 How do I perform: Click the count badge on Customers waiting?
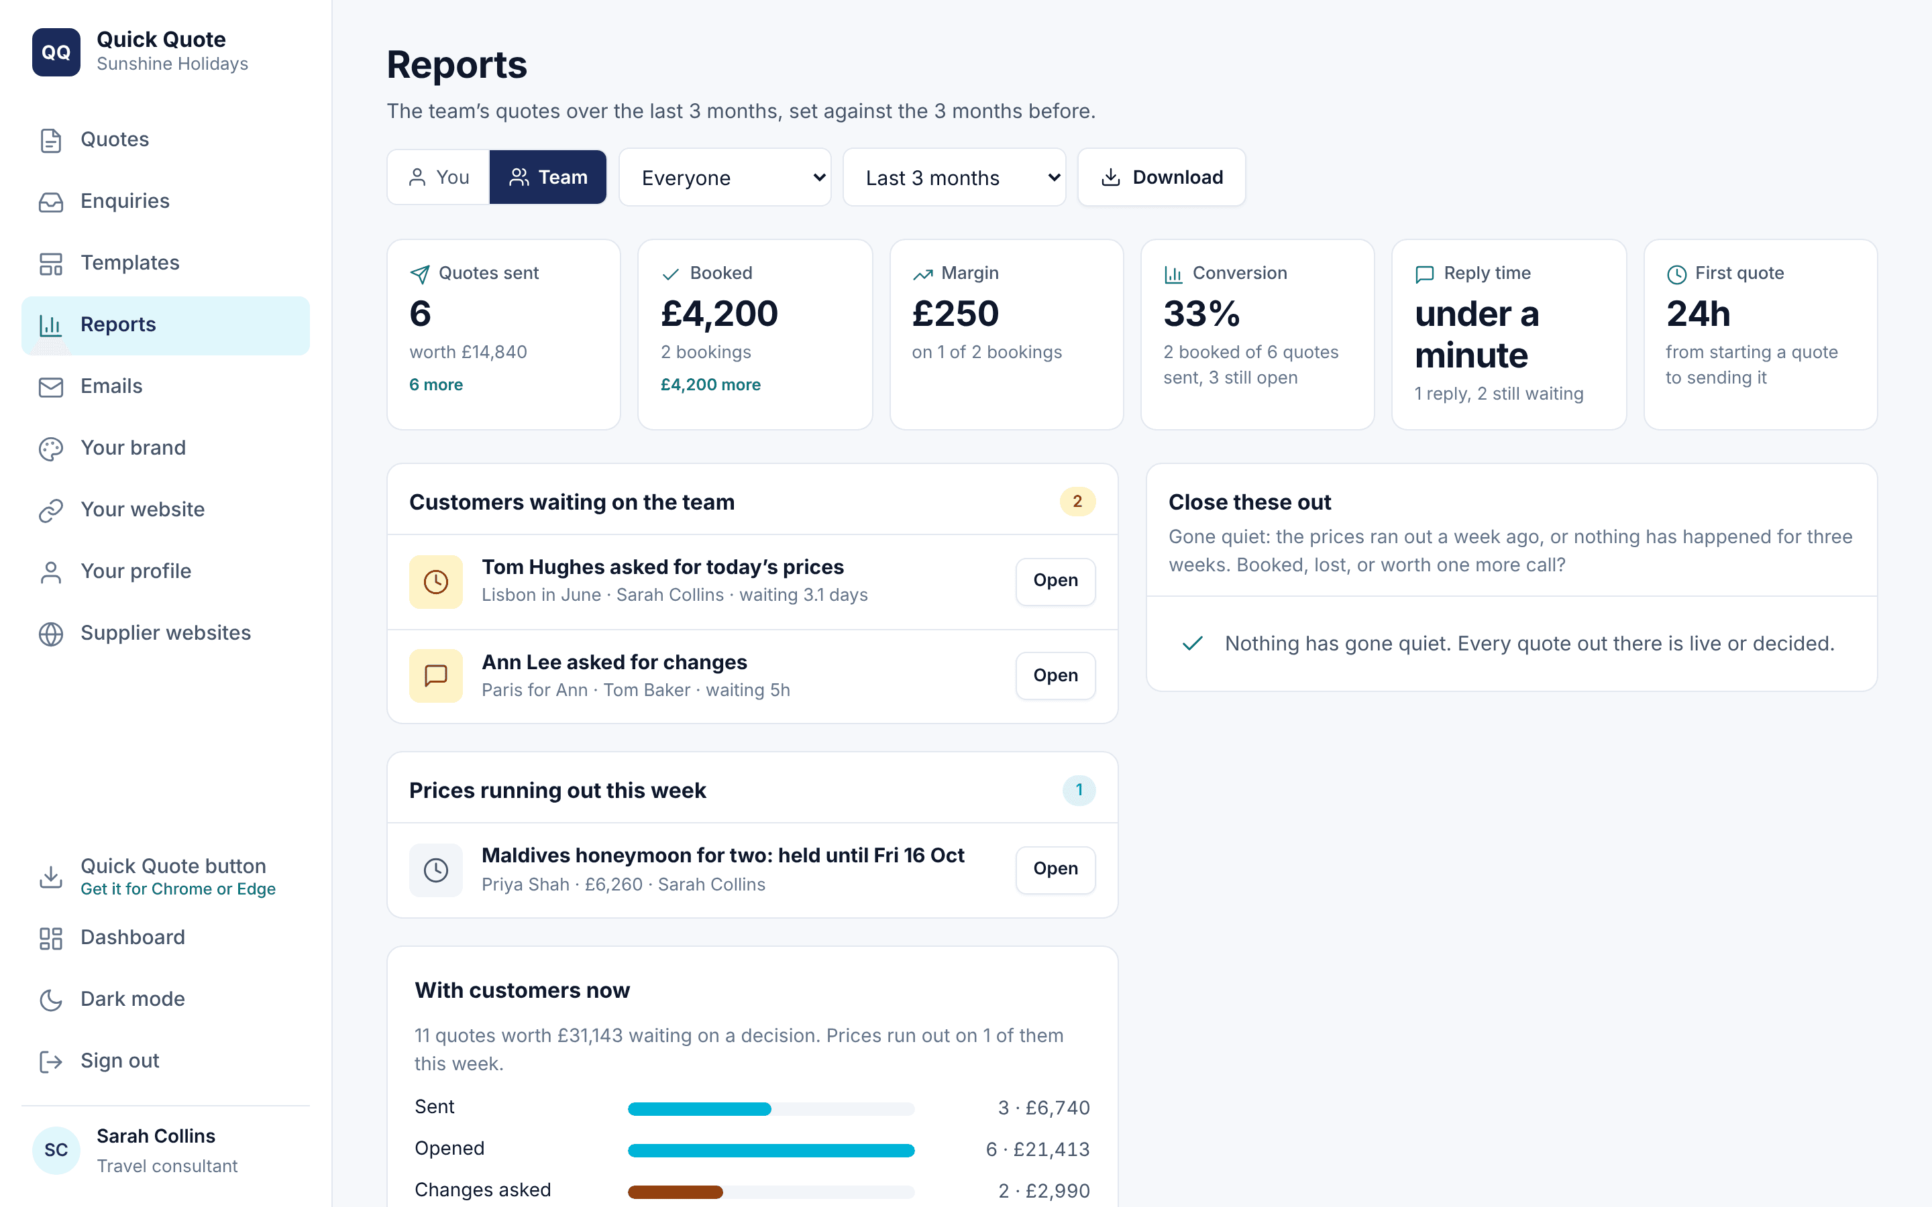click(1077, 502)
